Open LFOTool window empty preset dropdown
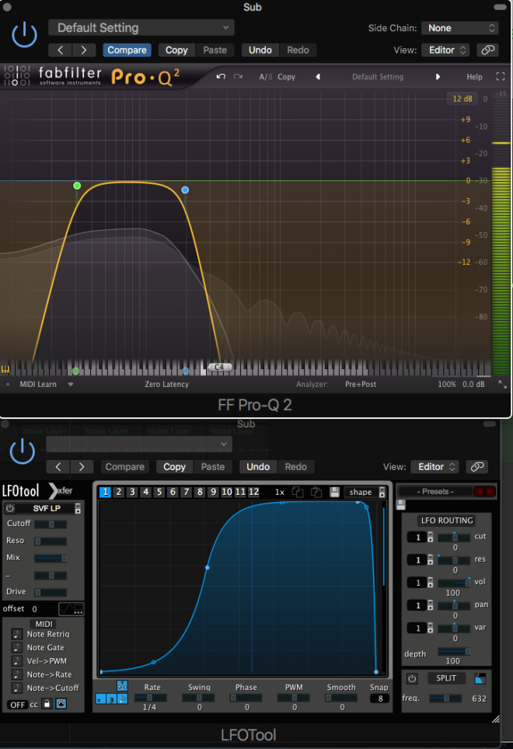 click(x=139, y=444)
